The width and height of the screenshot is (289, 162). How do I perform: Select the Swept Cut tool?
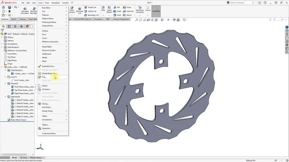click(90, 7)
